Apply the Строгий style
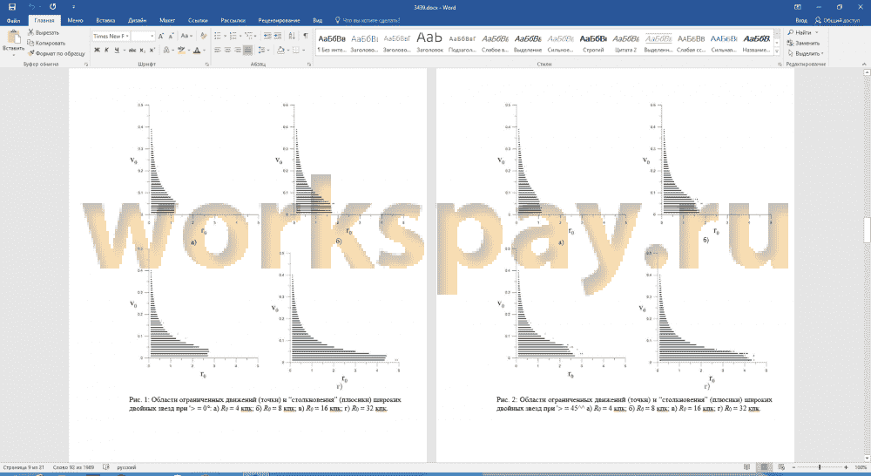Viewport: 871px width, 476px height. [x=593, y=43]
